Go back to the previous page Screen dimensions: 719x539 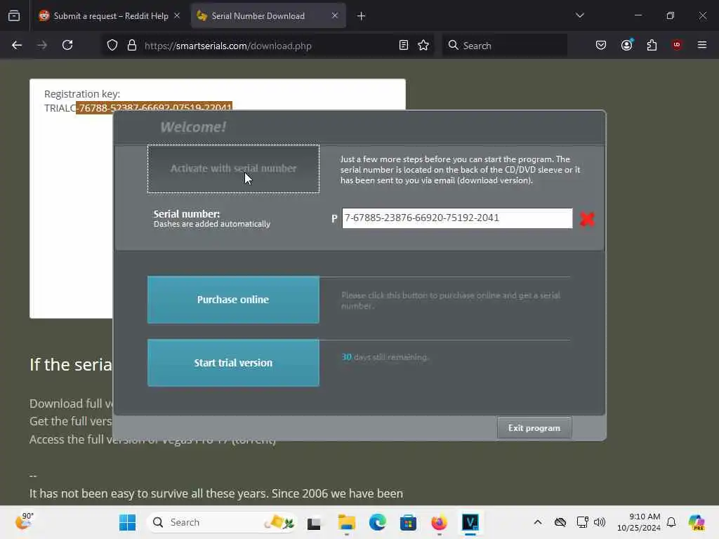coord(17,45)
